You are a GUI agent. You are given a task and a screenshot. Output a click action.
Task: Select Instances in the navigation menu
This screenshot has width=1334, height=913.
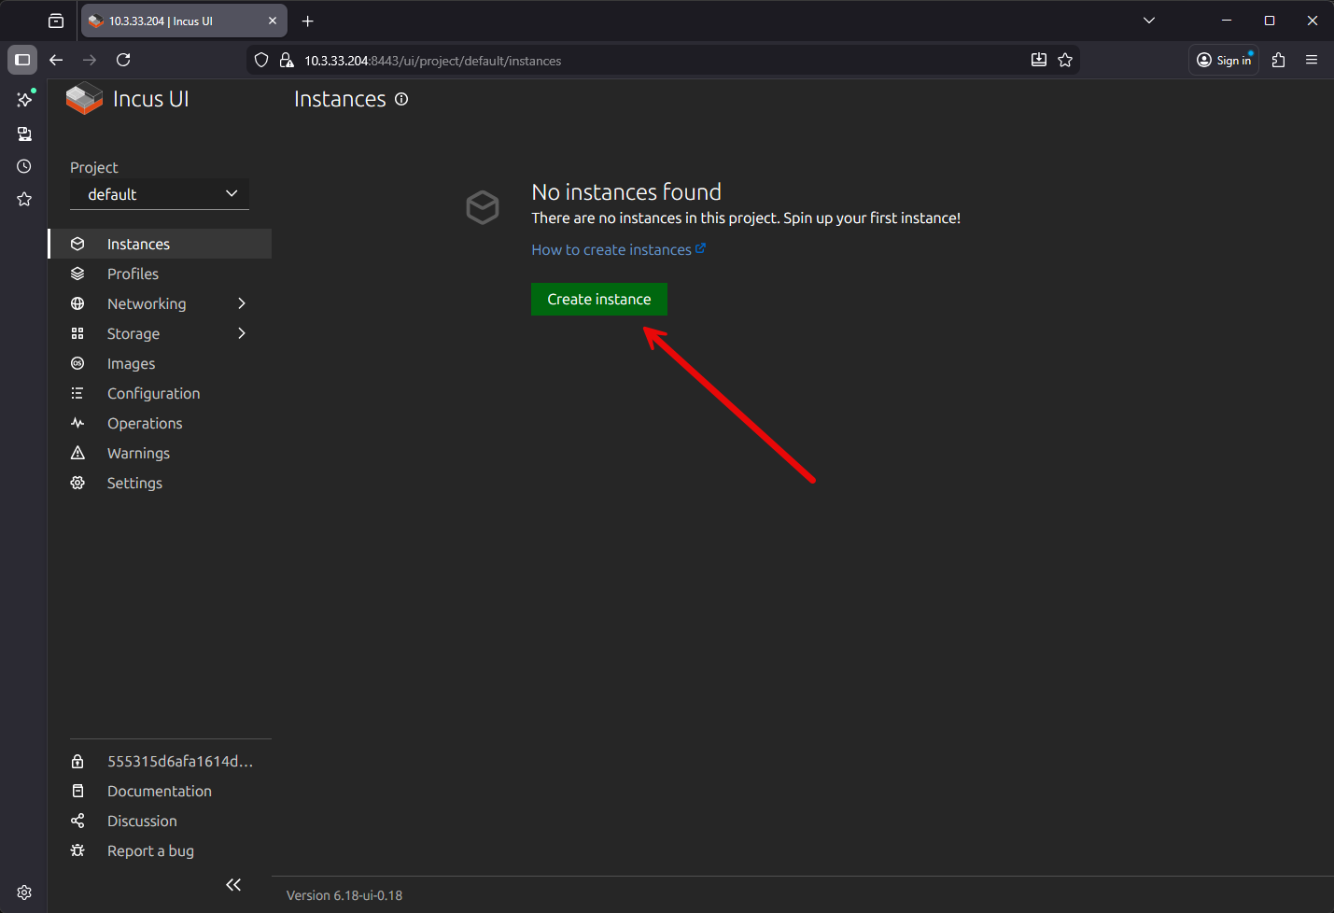[160, 244]
